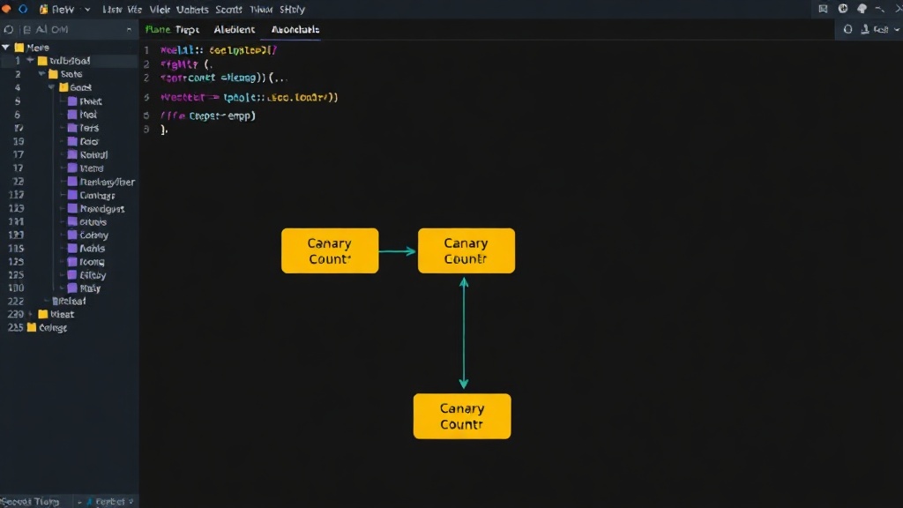The image size is (903, 508).
Task: Switch to the "Flane Tiept" tab
Action: (x=172, y=29)
